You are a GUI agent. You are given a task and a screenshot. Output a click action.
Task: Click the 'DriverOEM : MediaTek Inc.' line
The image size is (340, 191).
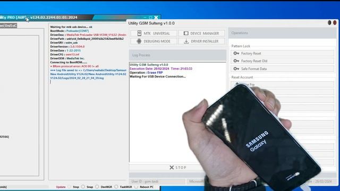67,58
